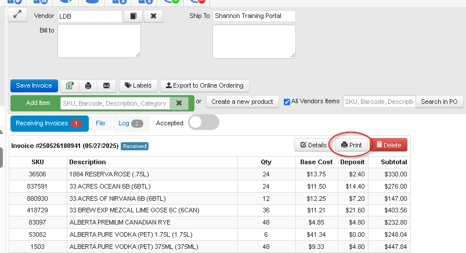Clear the Vendor field with X button
466x253 pixels.
pos(153,16)
